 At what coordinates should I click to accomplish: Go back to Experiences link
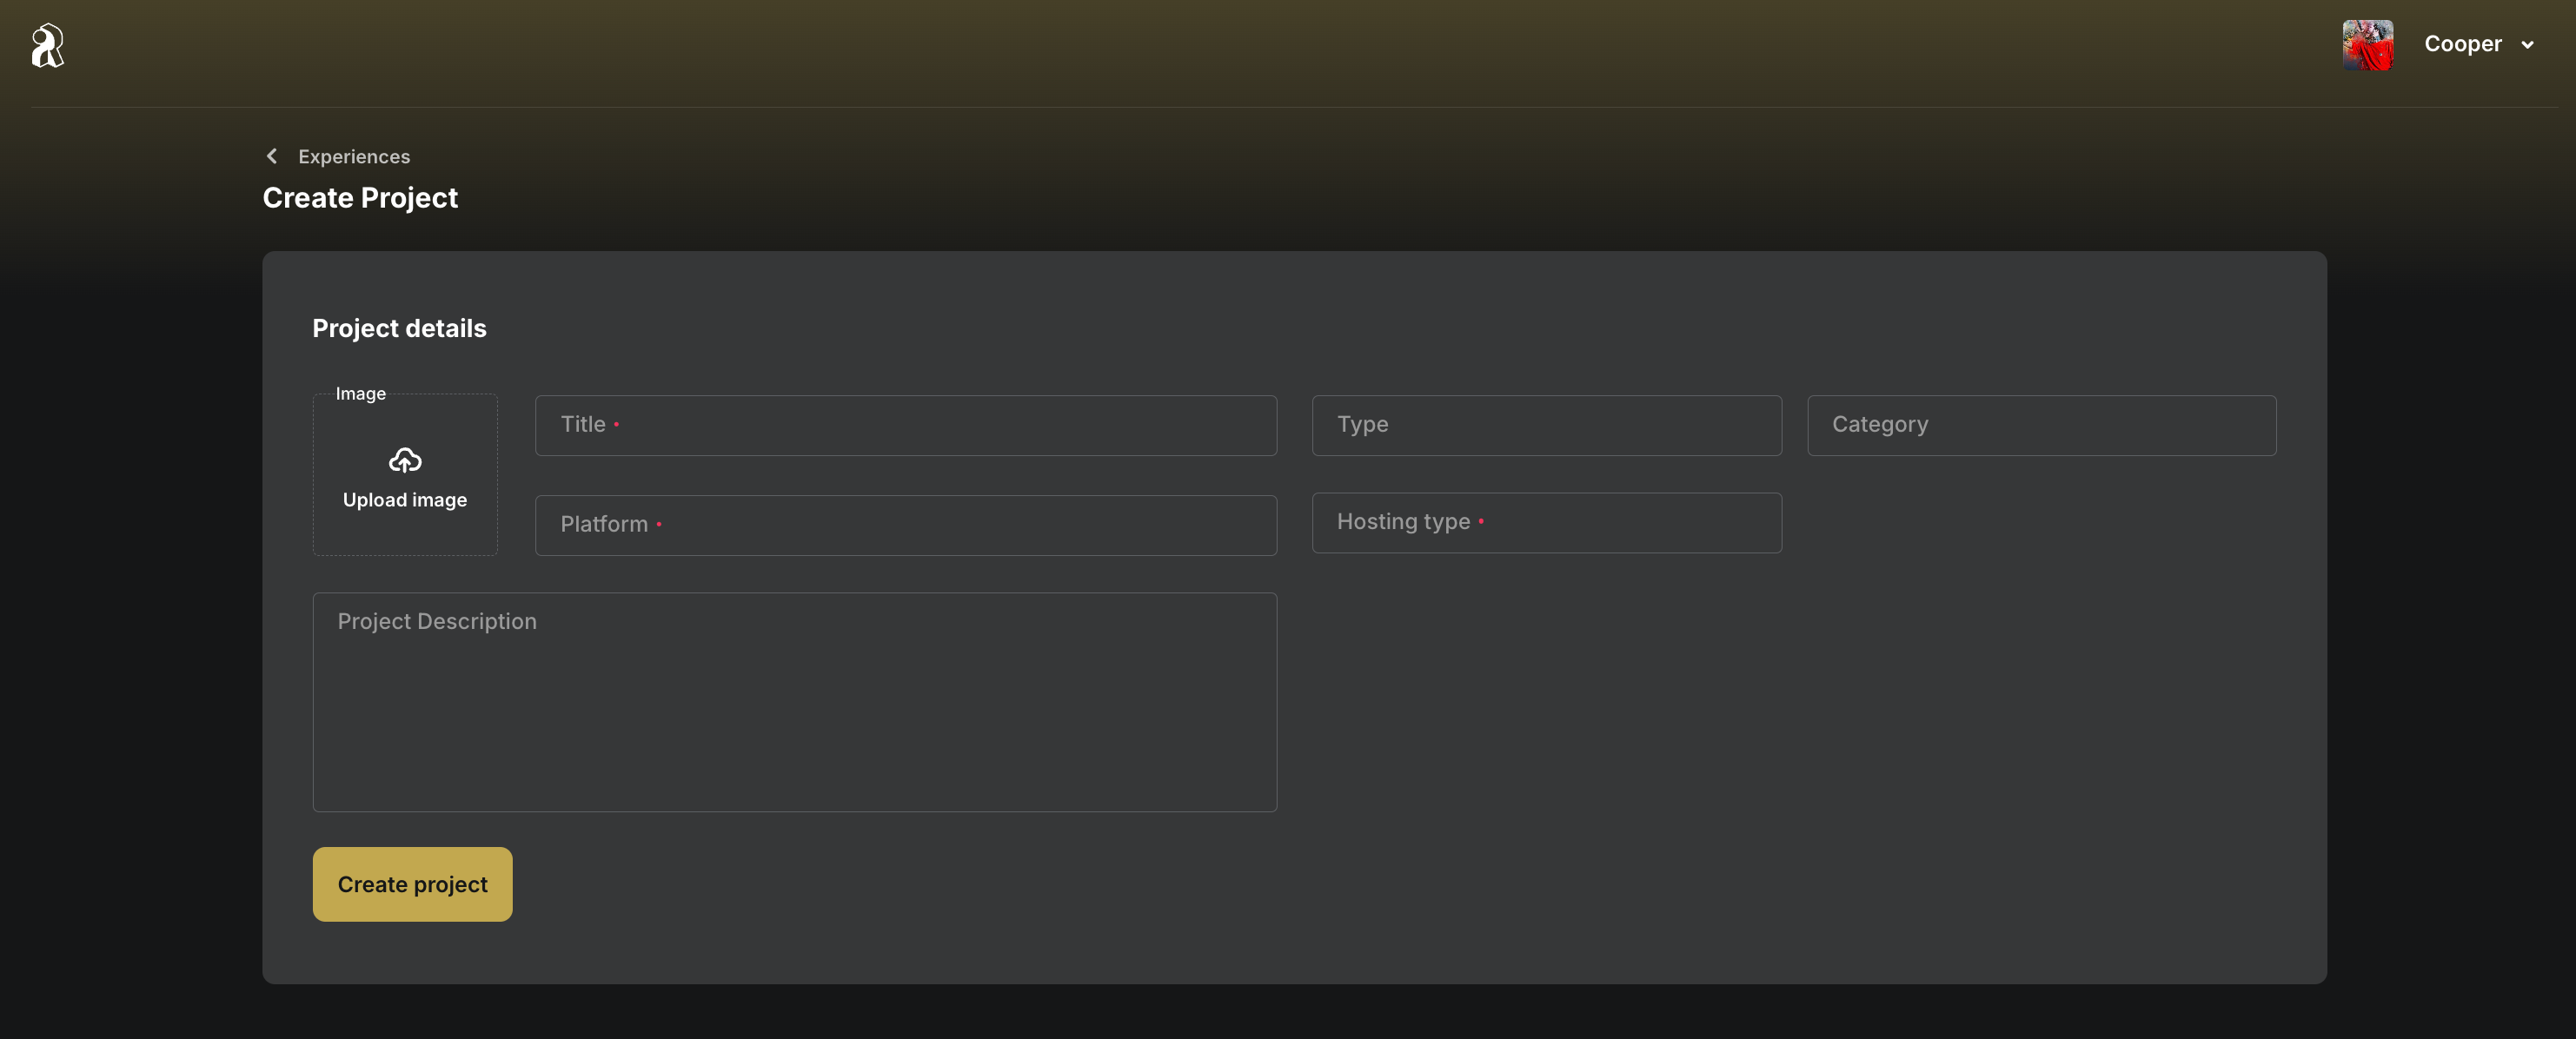point(354,156)
